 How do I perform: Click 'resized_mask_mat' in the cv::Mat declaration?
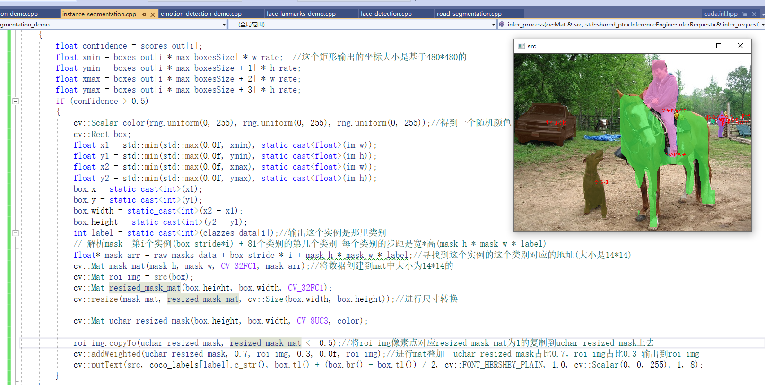click(145, 288)
